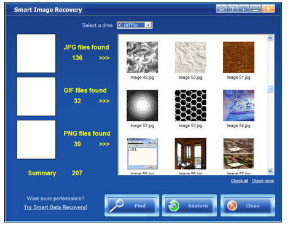Click the magnifying glass Find button
The height and width of the screenshot is (228, 290).
tap(132, 205)
